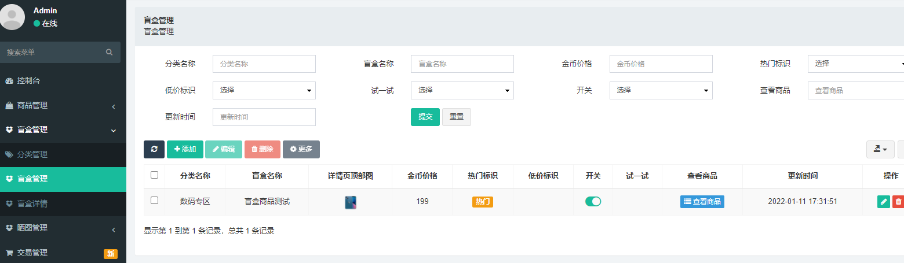904x263 pixels.
Task: Click the export dropdown icon button
Action: pyautogui.click(x=880, y=149)
